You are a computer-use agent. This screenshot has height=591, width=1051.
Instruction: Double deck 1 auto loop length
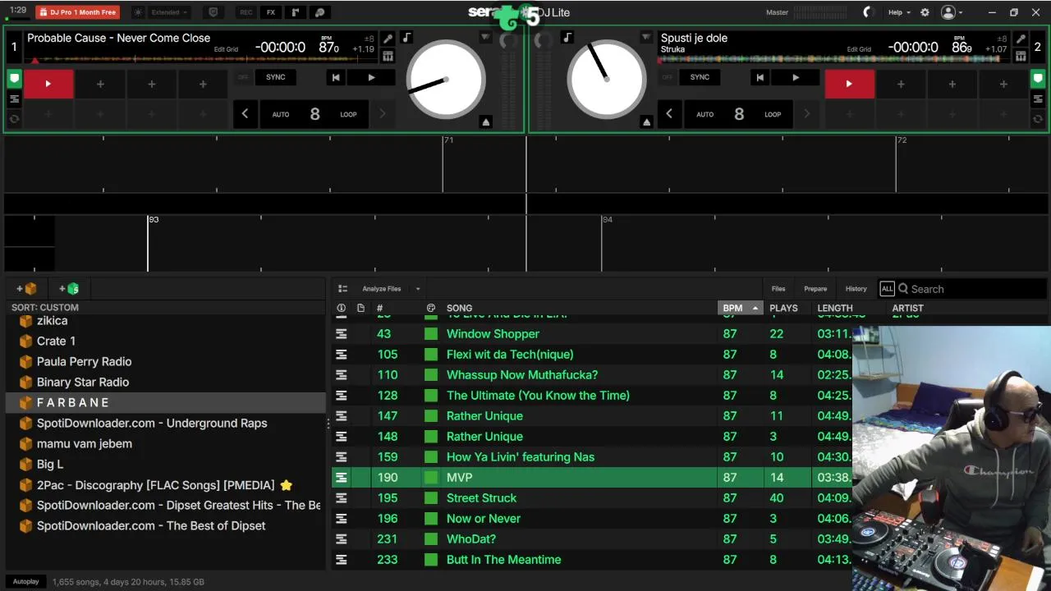click(382, 114)
